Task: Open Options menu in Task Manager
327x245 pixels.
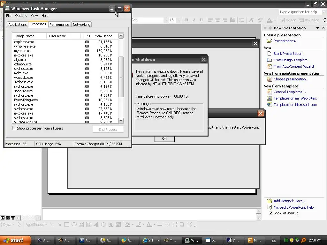Action: (21, 16)
